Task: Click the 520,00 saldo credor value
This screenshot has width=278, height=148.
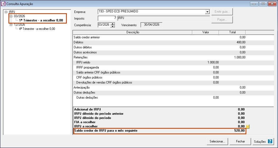Action: click(239, 131)
